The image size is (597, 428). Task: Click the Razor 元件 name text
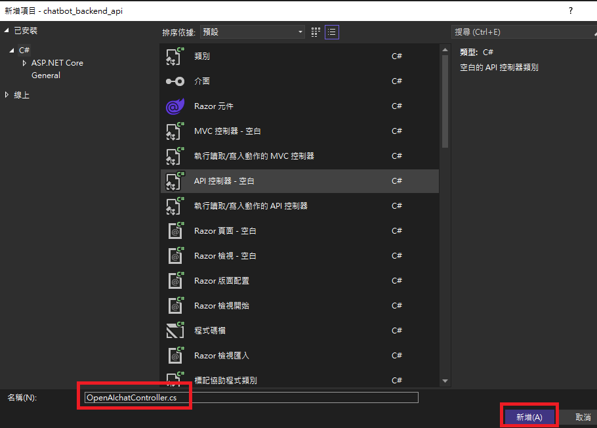[x=214, y=106]
